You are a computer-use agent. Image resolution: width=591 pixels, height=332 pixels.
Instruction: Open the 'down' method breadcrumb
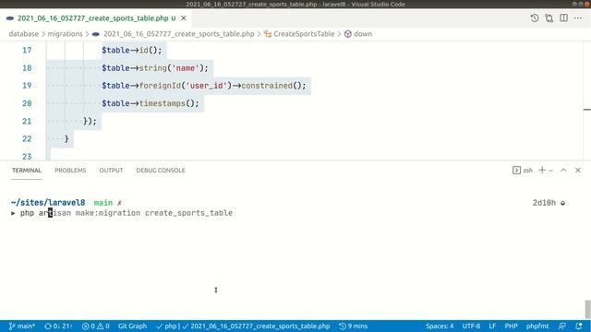click(363, 34)
